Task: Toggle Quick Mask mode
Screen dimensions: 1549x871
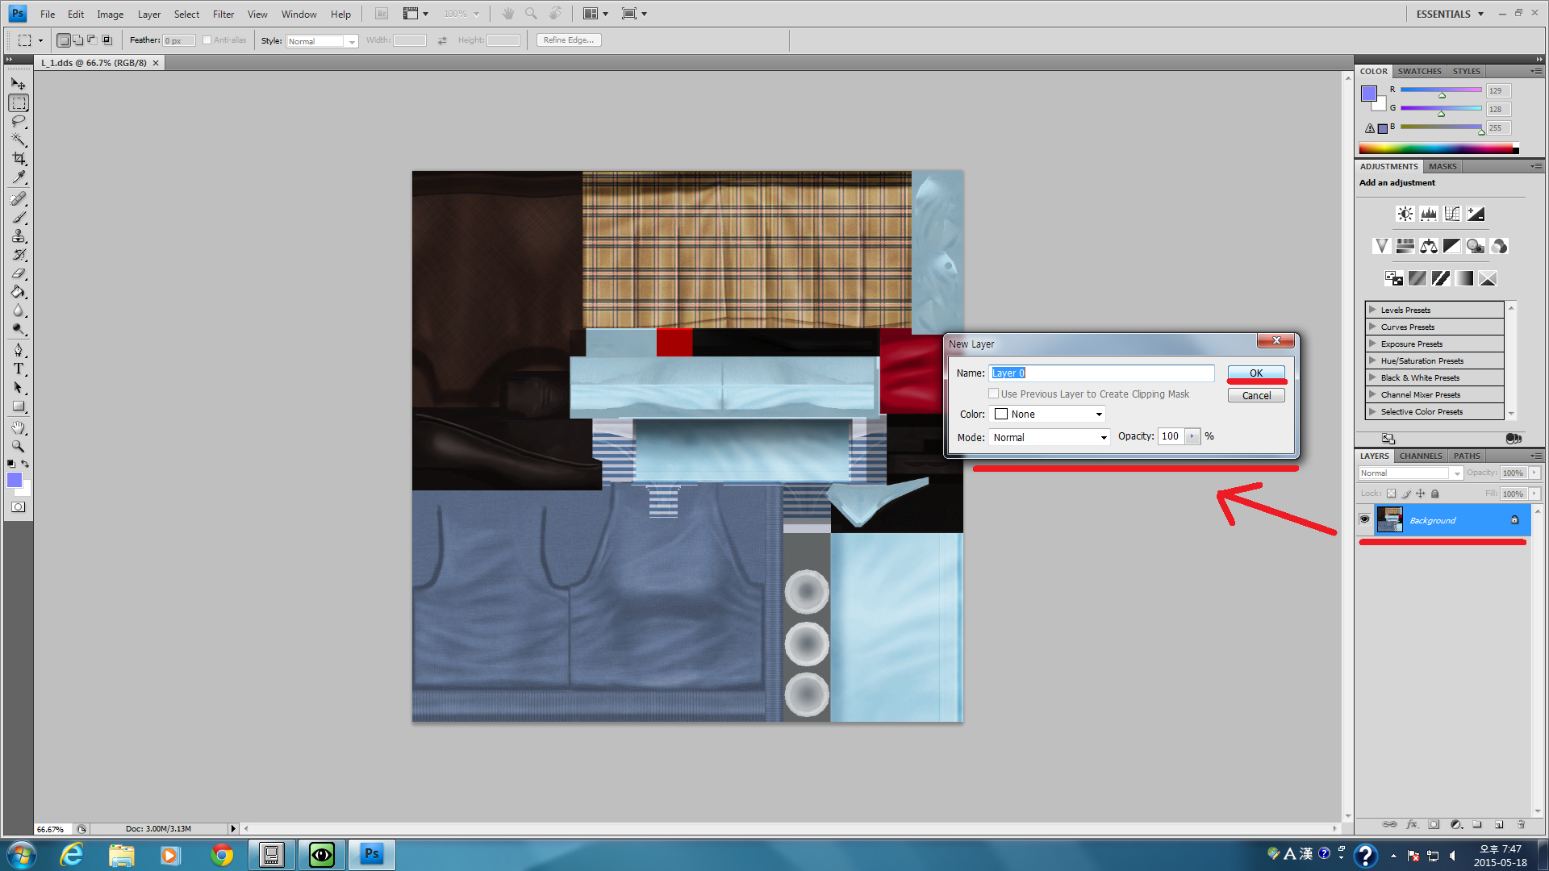Action: (19, 507)
